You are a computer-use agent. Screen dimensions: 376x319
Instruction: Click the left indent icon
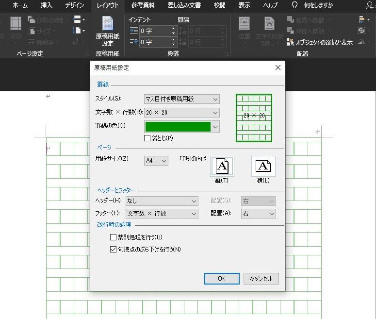(133, 31)
